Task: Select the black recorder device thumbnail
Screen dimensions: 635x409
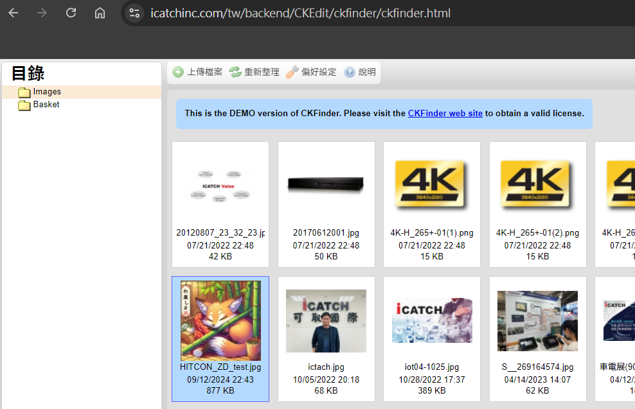Action: [326, 185]
